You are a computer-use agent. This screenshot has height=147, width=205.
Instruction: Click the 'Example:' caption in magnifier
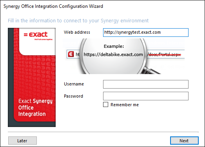114,46
